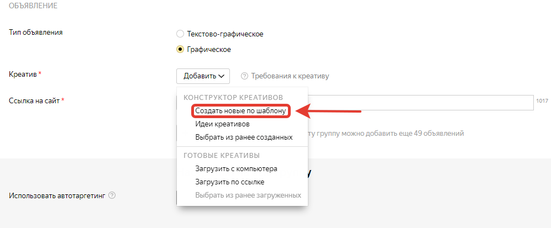Open the Добавить creative dropdown
551x228 pixels.
click(x=203, y=76)
